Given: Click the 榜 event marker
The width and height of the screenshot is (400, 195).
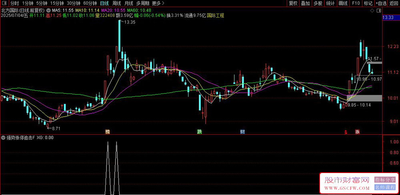Looking at the screenshot, I should click(x=108, y=132).
